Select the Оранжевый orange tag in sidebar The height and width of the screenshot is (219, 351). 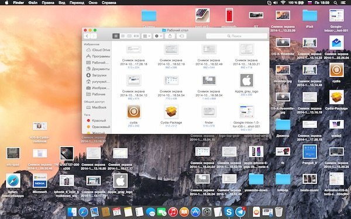[98, 127]
